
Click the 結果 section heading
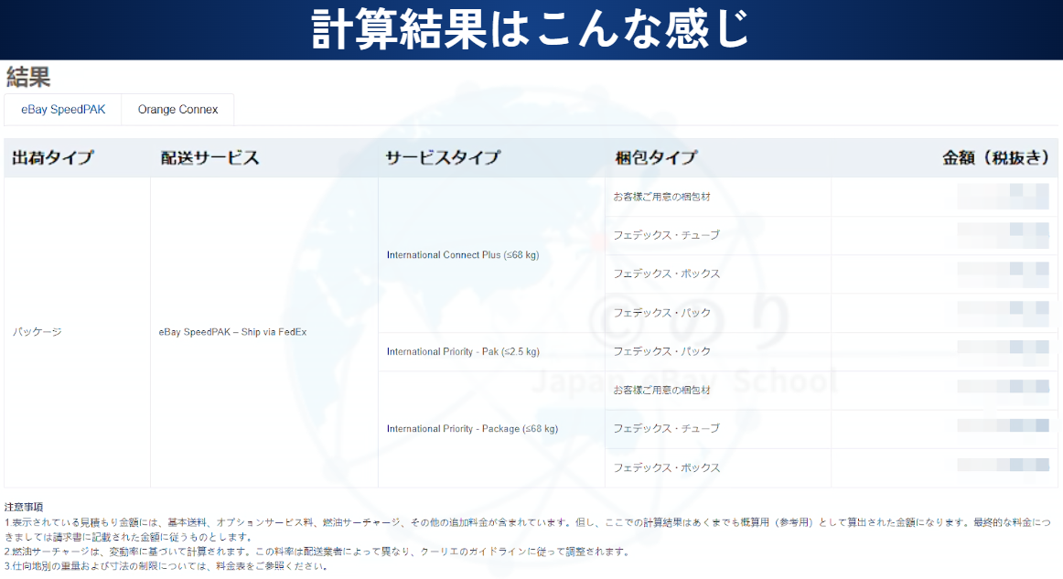coord(28,77)
